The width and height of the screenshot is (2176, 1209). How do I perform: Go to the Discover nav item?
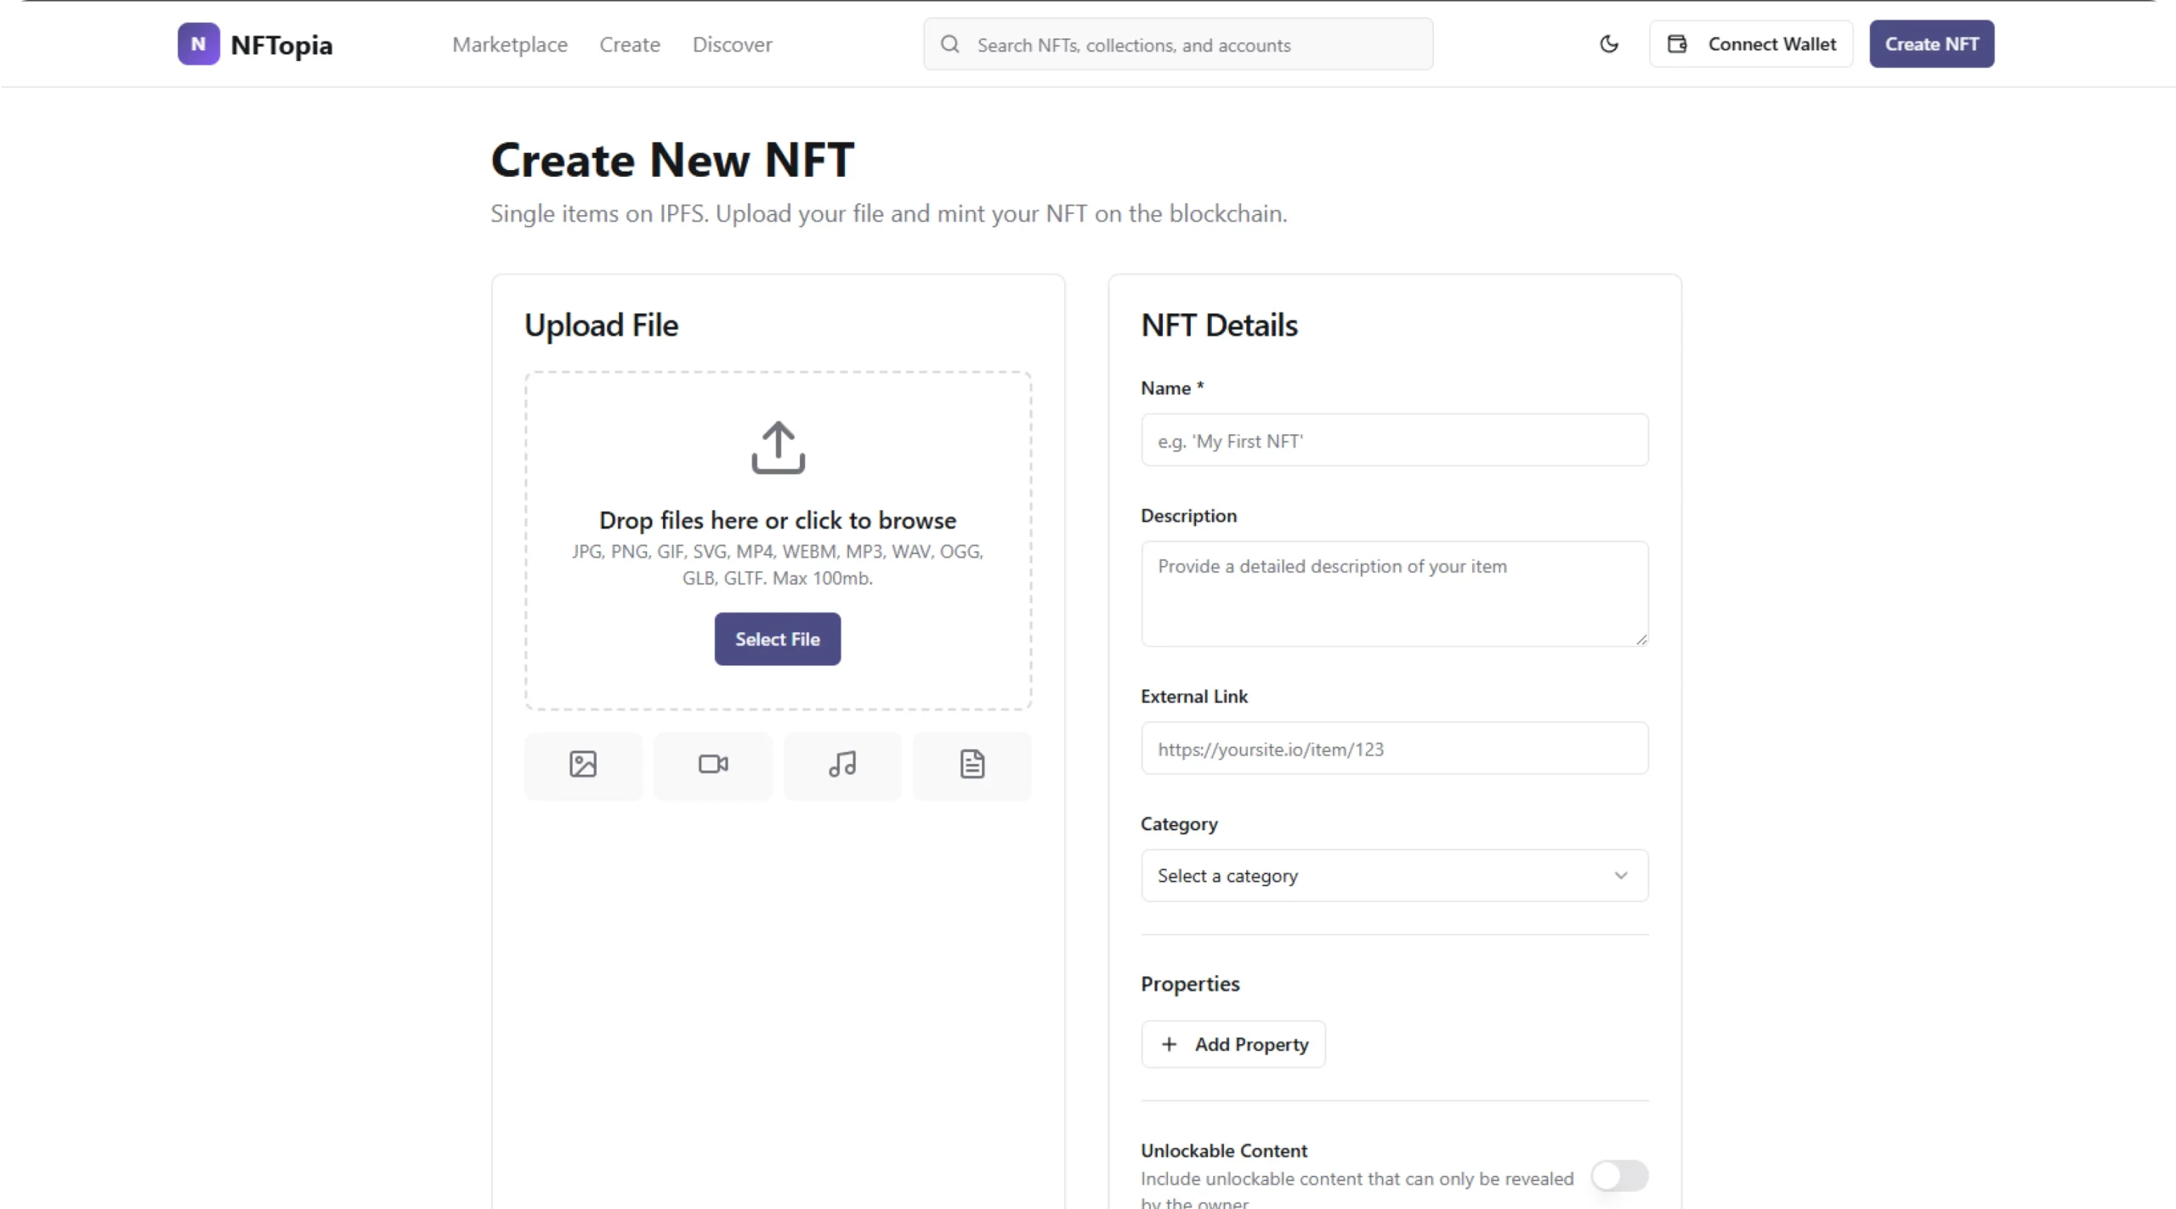[x=732, y=44]
